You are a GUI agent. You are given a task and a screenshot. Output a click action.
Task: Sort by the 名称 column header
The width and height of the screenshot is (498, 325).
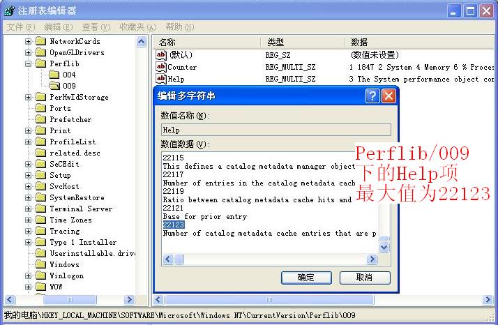(x=206, y=42)
